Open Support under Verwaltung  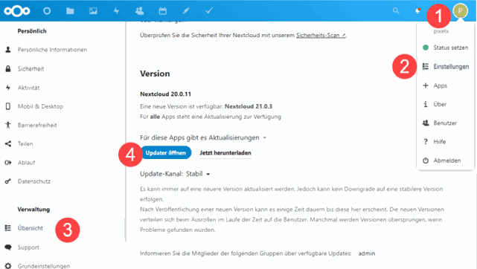[28, 247]
